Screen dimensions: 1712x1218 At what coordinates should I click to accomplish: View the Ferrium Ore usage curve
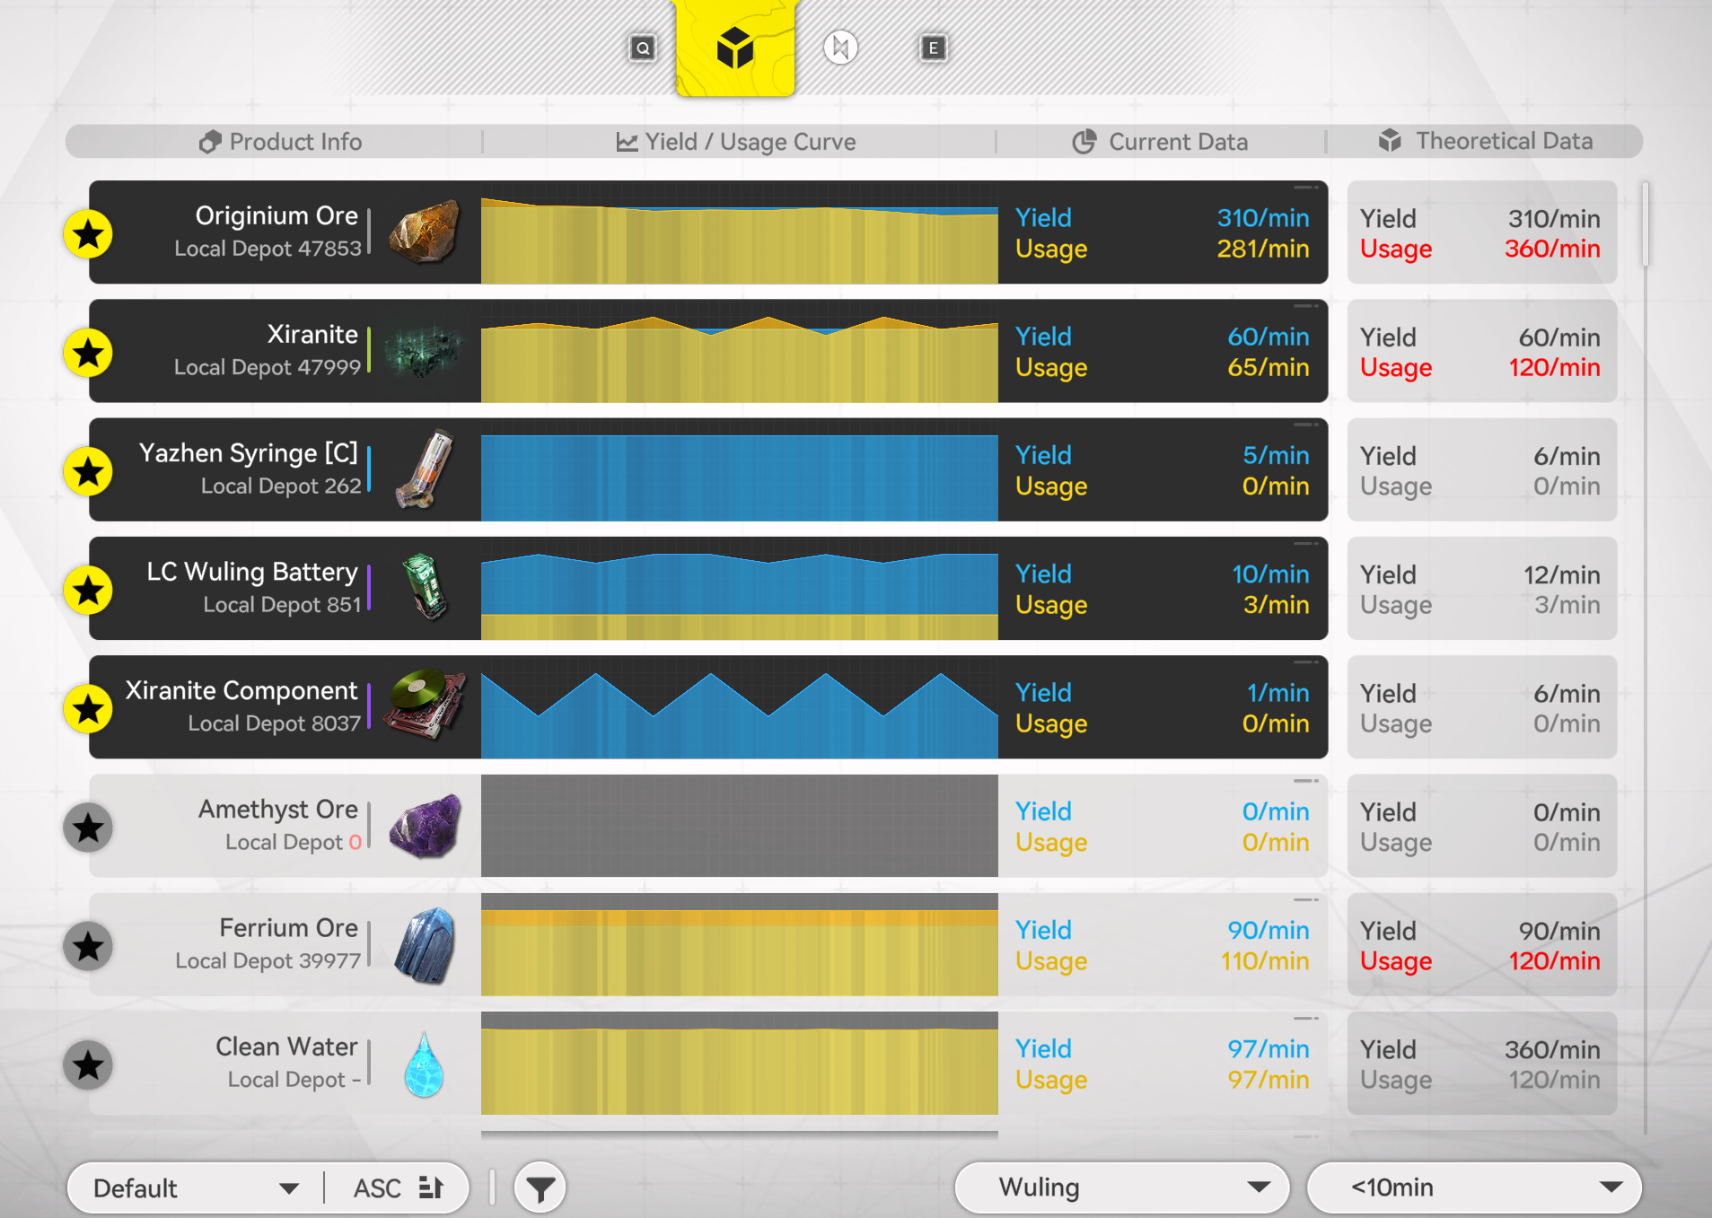point(740,944)
